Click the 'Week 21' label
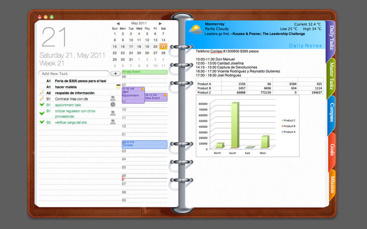 click(x=52, y=63)
